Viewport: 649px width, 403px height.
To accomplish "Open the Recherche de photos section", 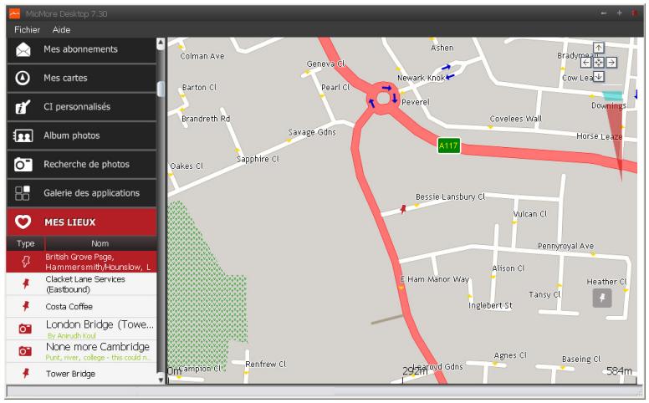I will [81, 164].
